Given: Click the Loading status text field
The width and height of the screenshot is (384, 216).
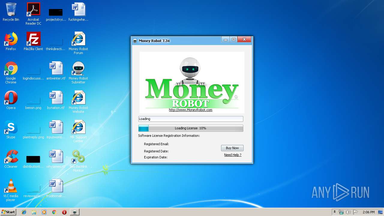Looking at the screenshot, I should (x=190, y=119).
